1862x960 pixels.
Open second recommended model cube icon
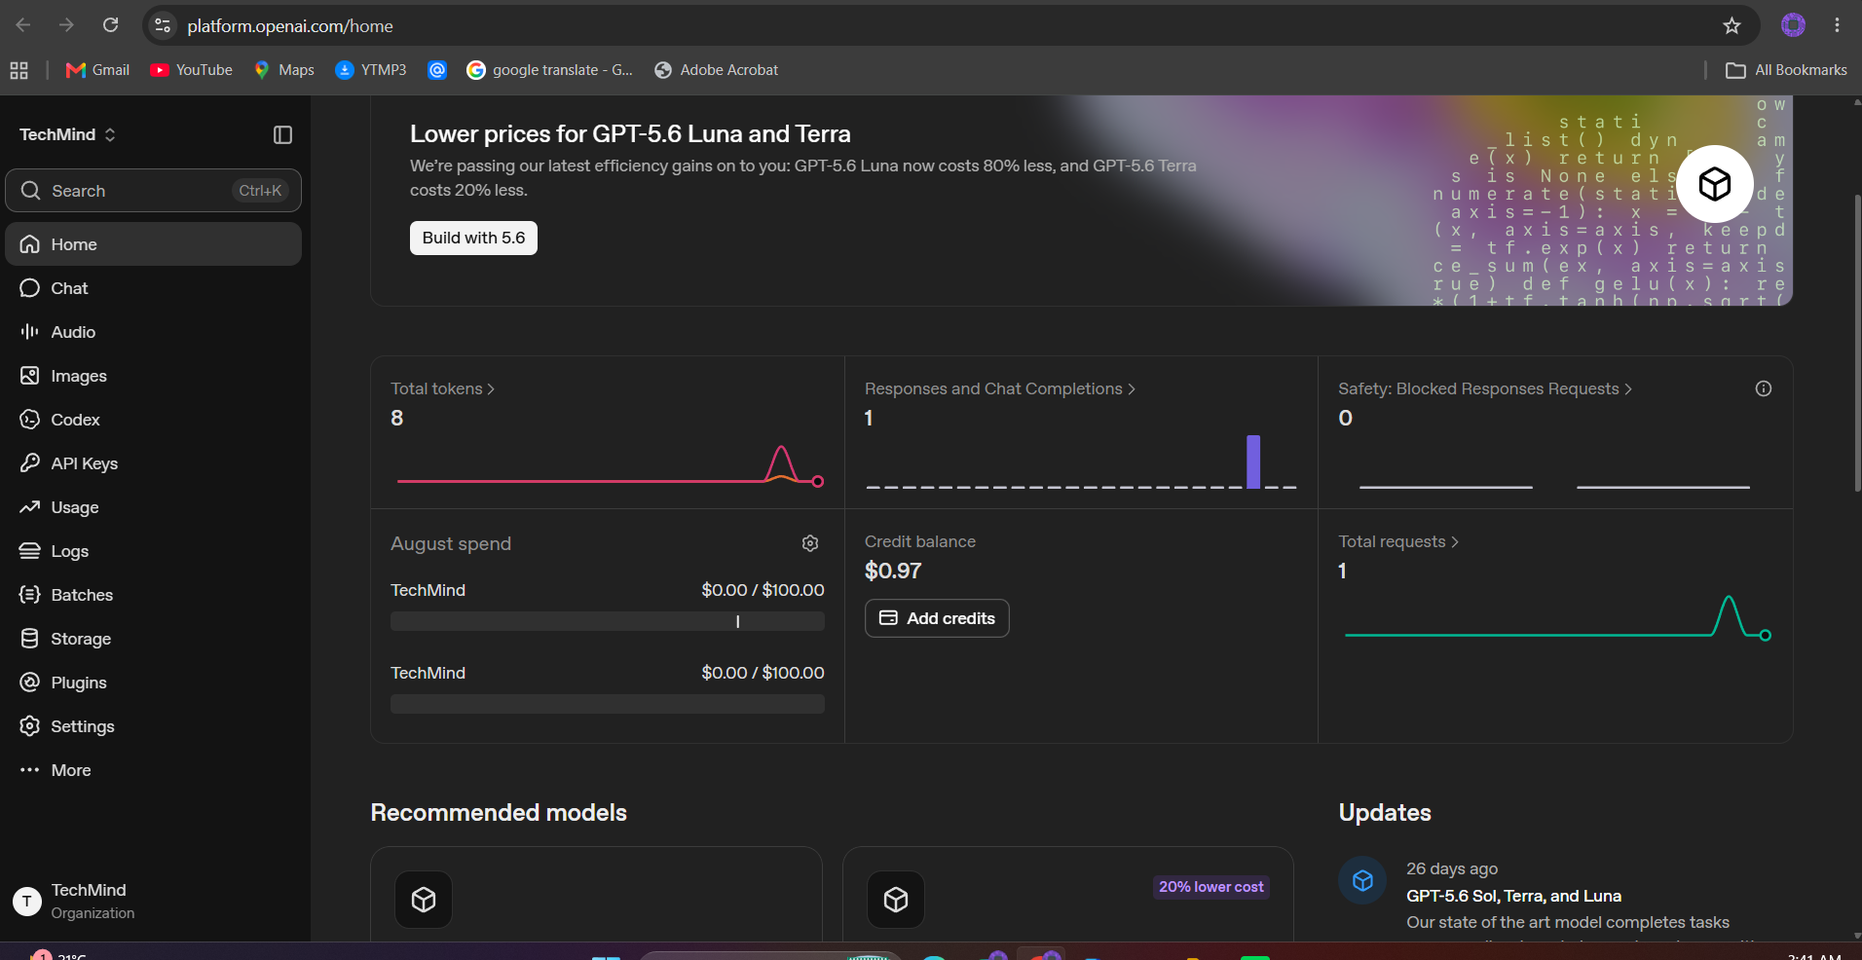pyautogui.click(x=896, y=900)
